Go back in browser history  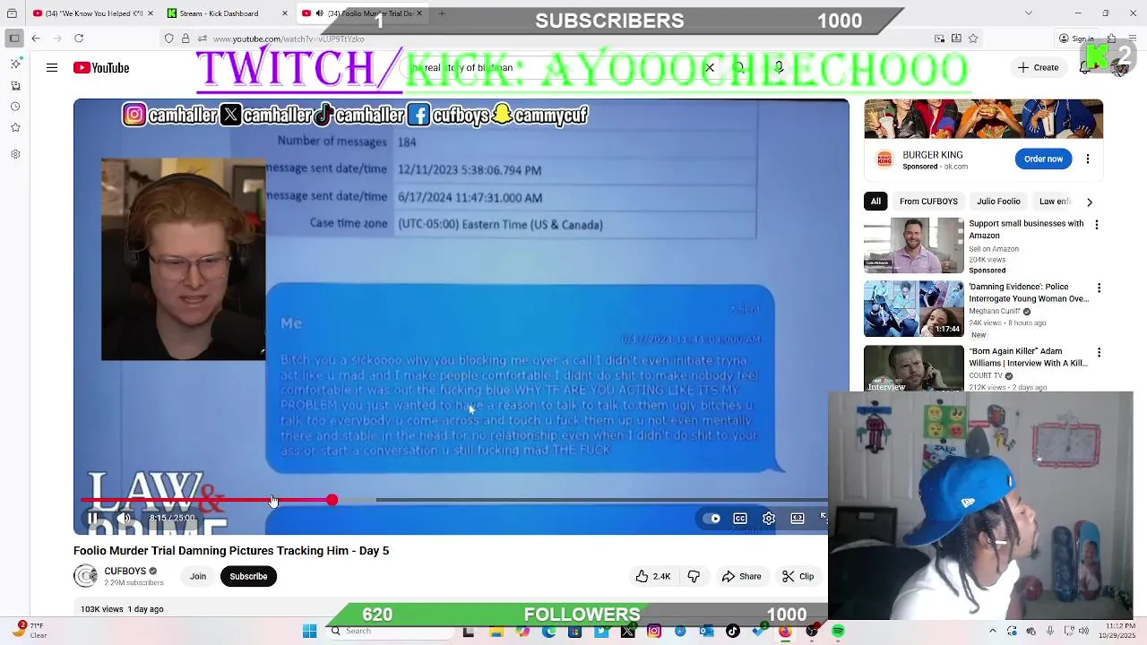coord(36,39)
